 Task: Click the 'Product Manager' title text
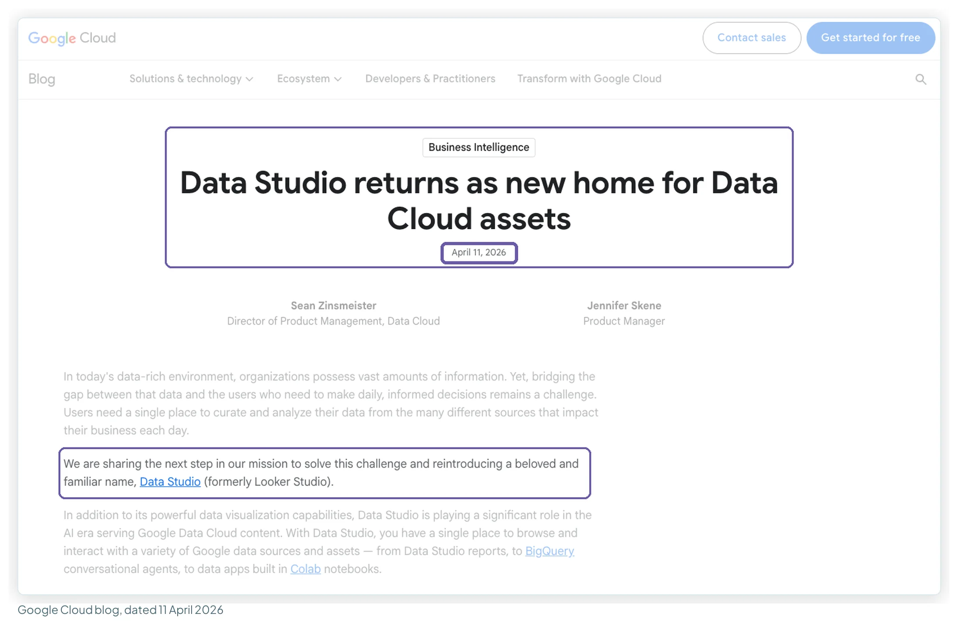624,321
